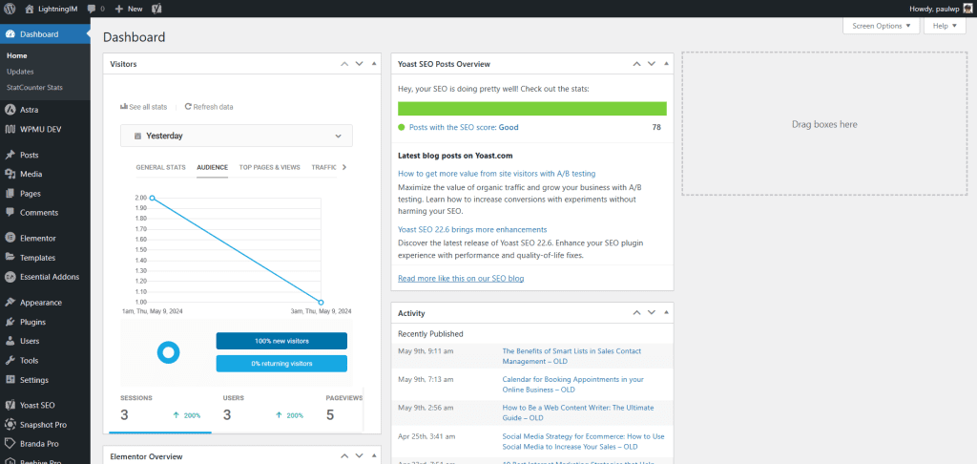Viewport: 977px width, 464px height.
Task: Click the Astra sidebar icon
Action: coord(10,110)
